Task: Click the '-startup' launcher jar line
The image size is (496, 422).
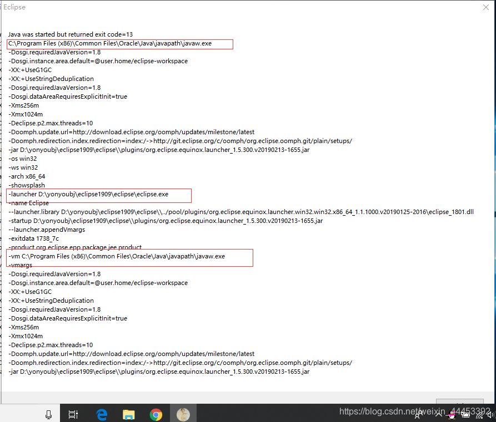Action: coord(166,221)
